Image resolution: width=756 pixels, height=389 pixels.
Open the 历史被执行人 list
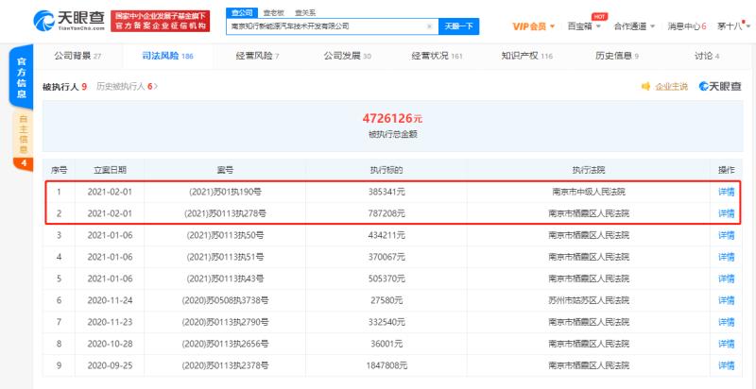pyautogui.click(x=128, y=87)
